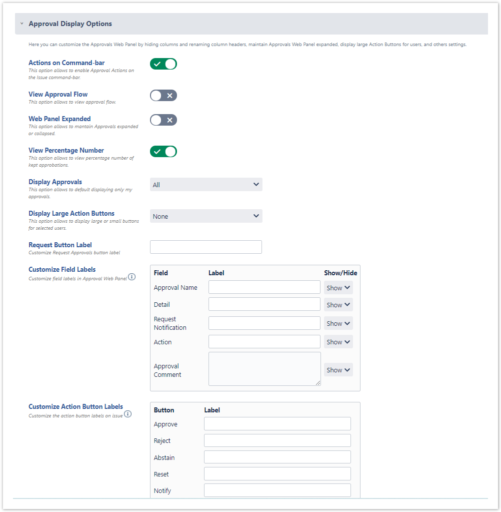501x512 pixels.
Task: Open the Display Approvals dropdown
Action: coord(206,185)
